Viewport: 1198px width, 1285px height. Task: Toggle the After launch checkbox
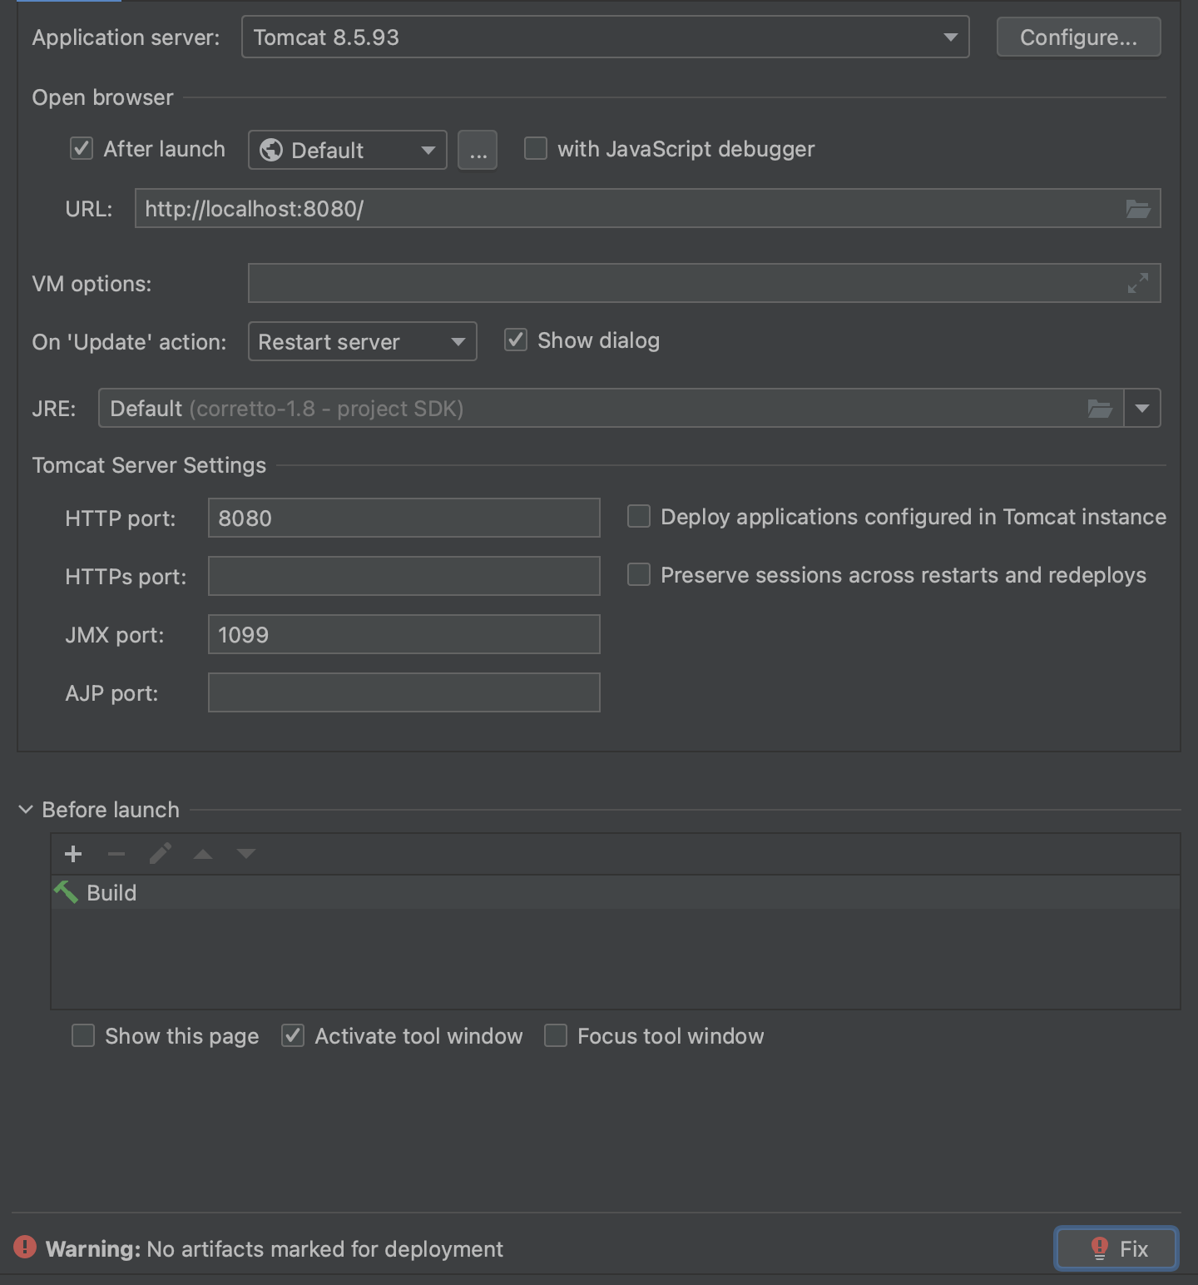[82, 149]
